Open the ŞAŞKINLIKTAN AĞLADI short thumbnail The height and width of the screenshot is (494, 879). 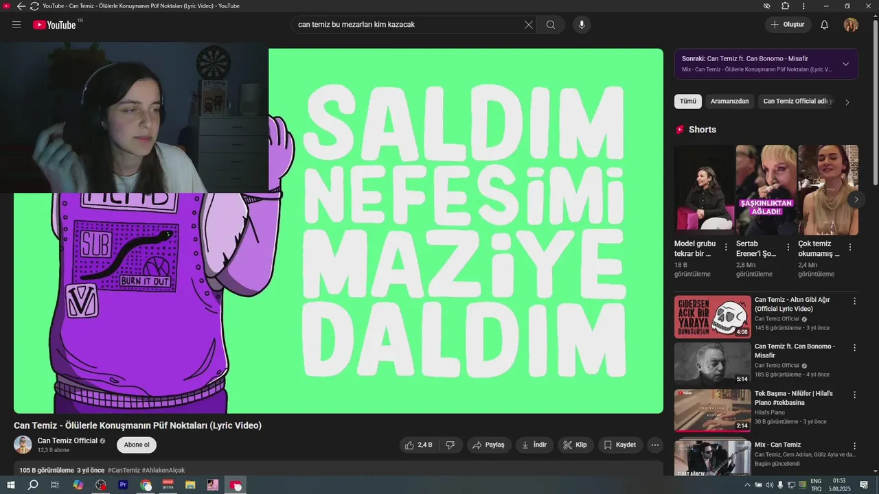[766, 190]
